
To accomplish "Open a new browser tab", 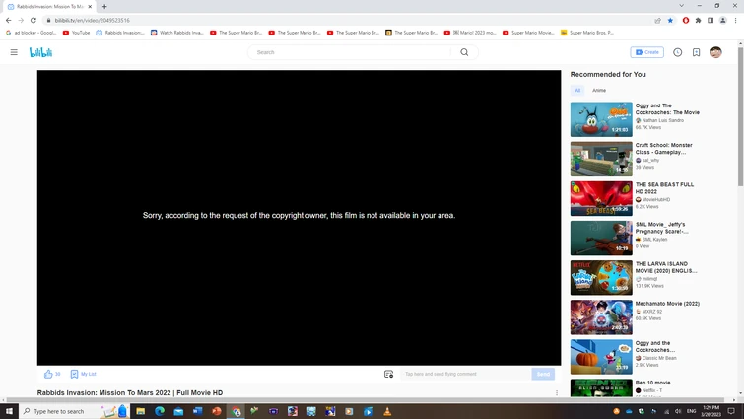I will (x=104, y=7).
